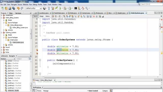Select OrderSystems.java in Projects tree
The image size is (163, 92).
[x=18, y=42]
